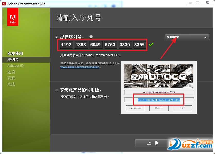This screenshot has width=215, height=154.
Task: Click the embrace banner image
Action: 159,76
